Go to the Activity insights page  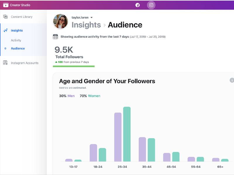tap(16, 40)
